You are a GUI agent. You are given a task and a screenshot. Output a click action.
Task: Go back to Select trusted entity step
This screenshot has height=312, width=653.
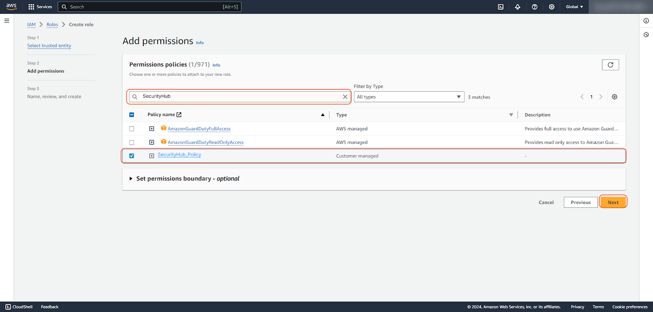49,46
